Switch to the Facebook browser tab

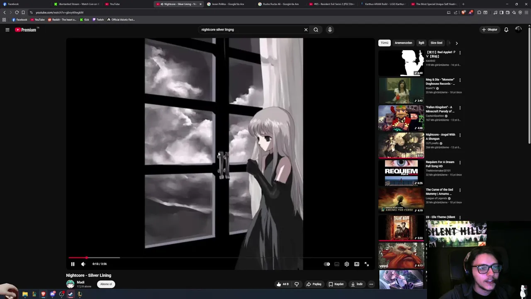click(25, 4)
